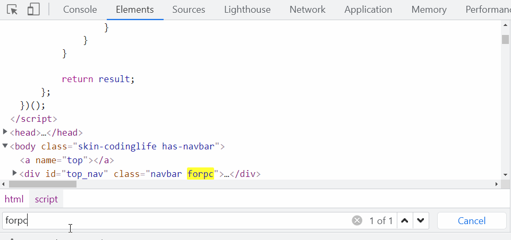The image size is (511, 240).
Task: Click the '})();' code line
Action: [32, 105]
